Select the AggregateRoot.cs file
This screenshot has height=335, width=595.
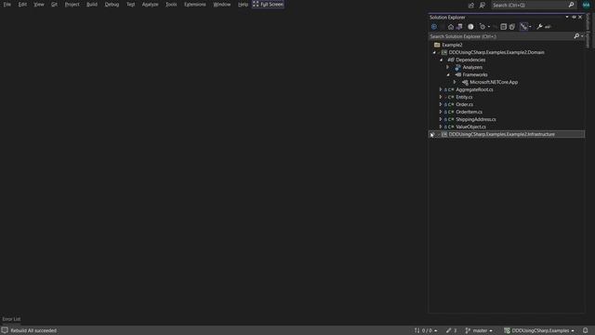point(474,89)
